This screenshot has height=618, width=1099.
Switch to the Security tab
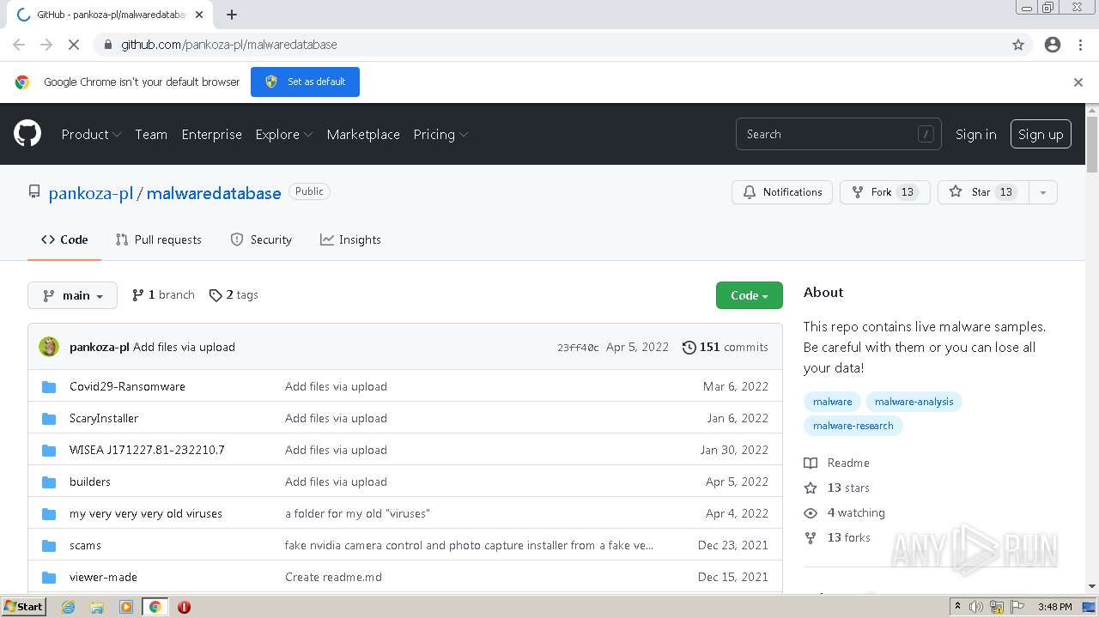point(261,239)
